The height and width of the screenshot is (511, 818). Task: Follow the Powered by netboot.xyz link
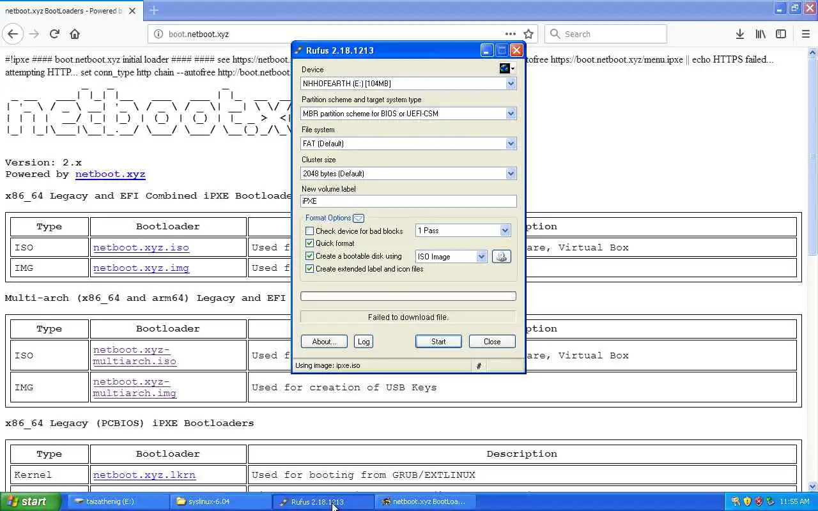tap(110, 174)
